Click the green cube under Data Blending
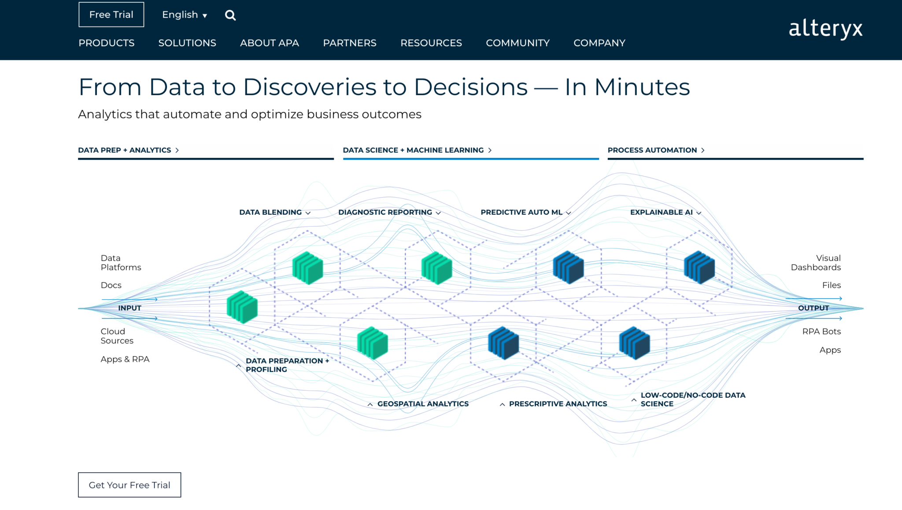This screenshot has width=902, height=510. (x=307, y=268)
